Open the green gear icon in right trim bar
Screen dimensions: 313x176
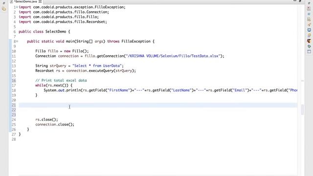(x=309, y=46)
